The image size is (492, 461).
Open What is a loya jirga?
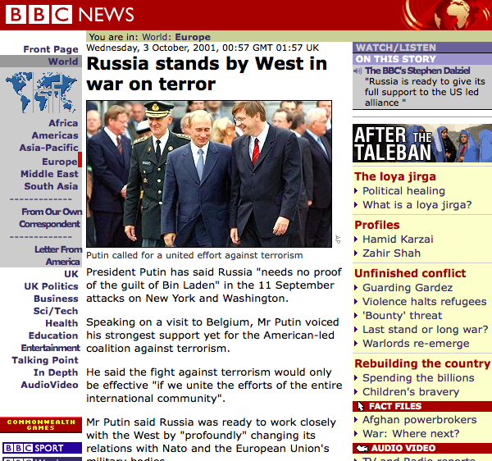click(x=417, y=204)
